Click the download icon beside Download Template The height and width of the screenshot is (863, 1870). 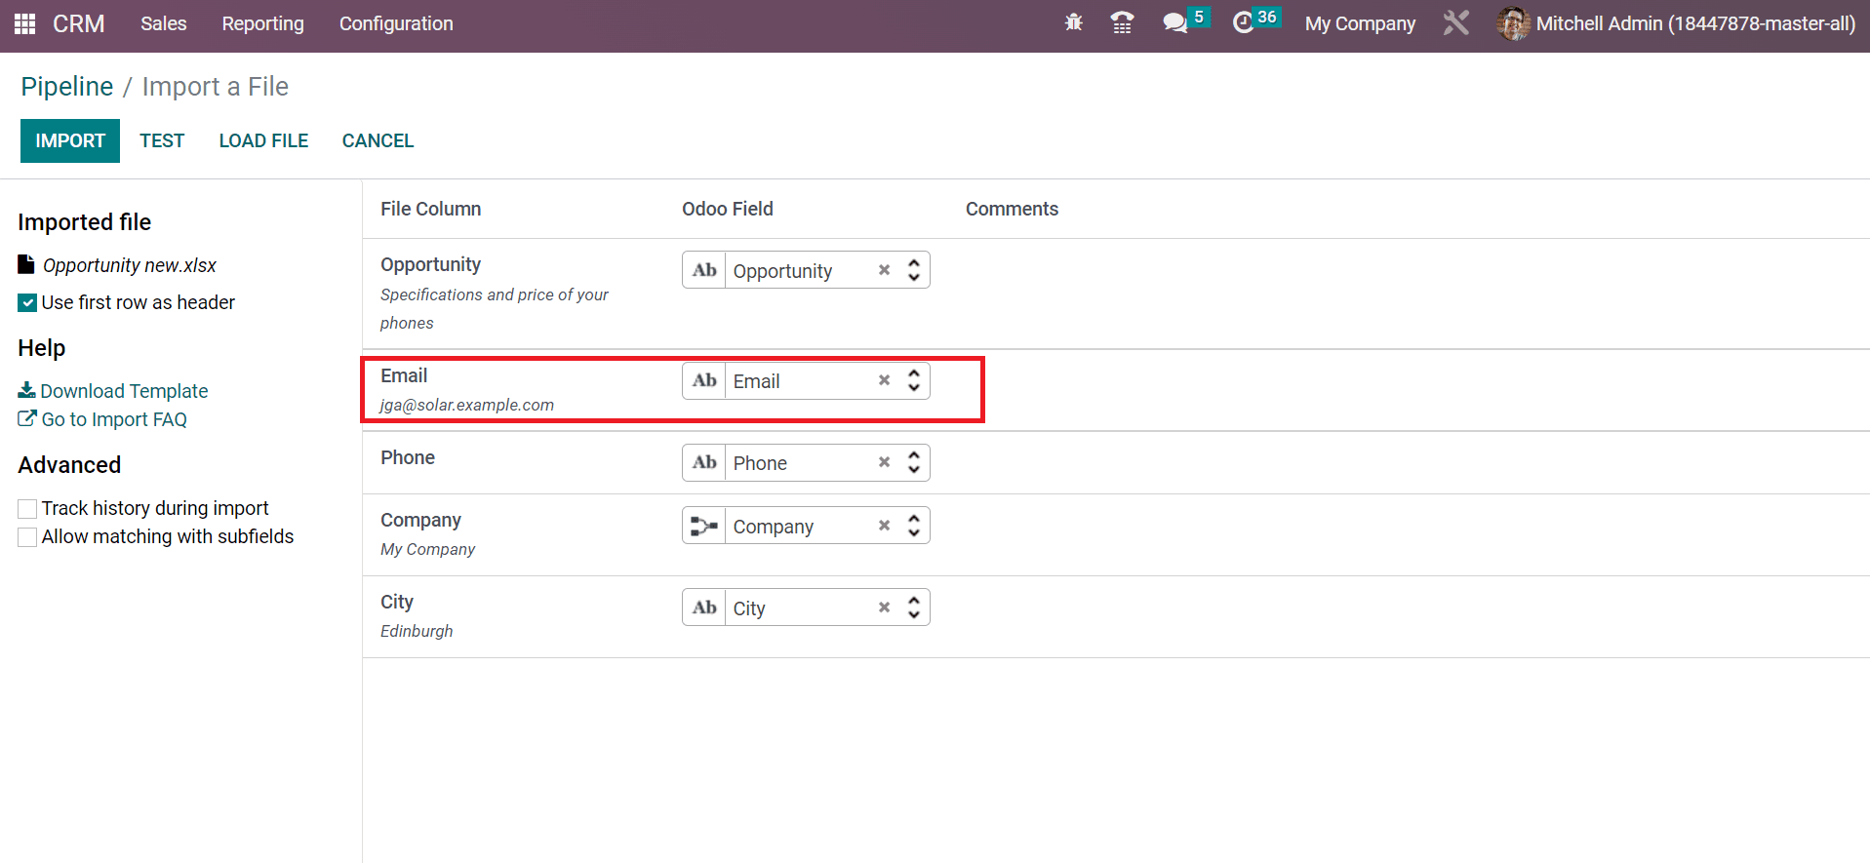(26, 390)
